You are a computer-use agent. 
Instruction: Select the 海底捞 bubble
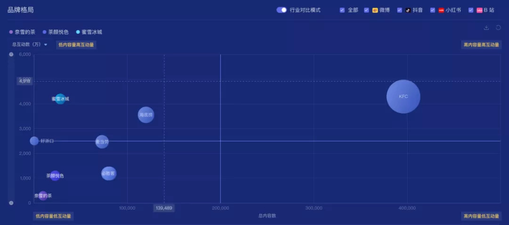tap(146, 115)
